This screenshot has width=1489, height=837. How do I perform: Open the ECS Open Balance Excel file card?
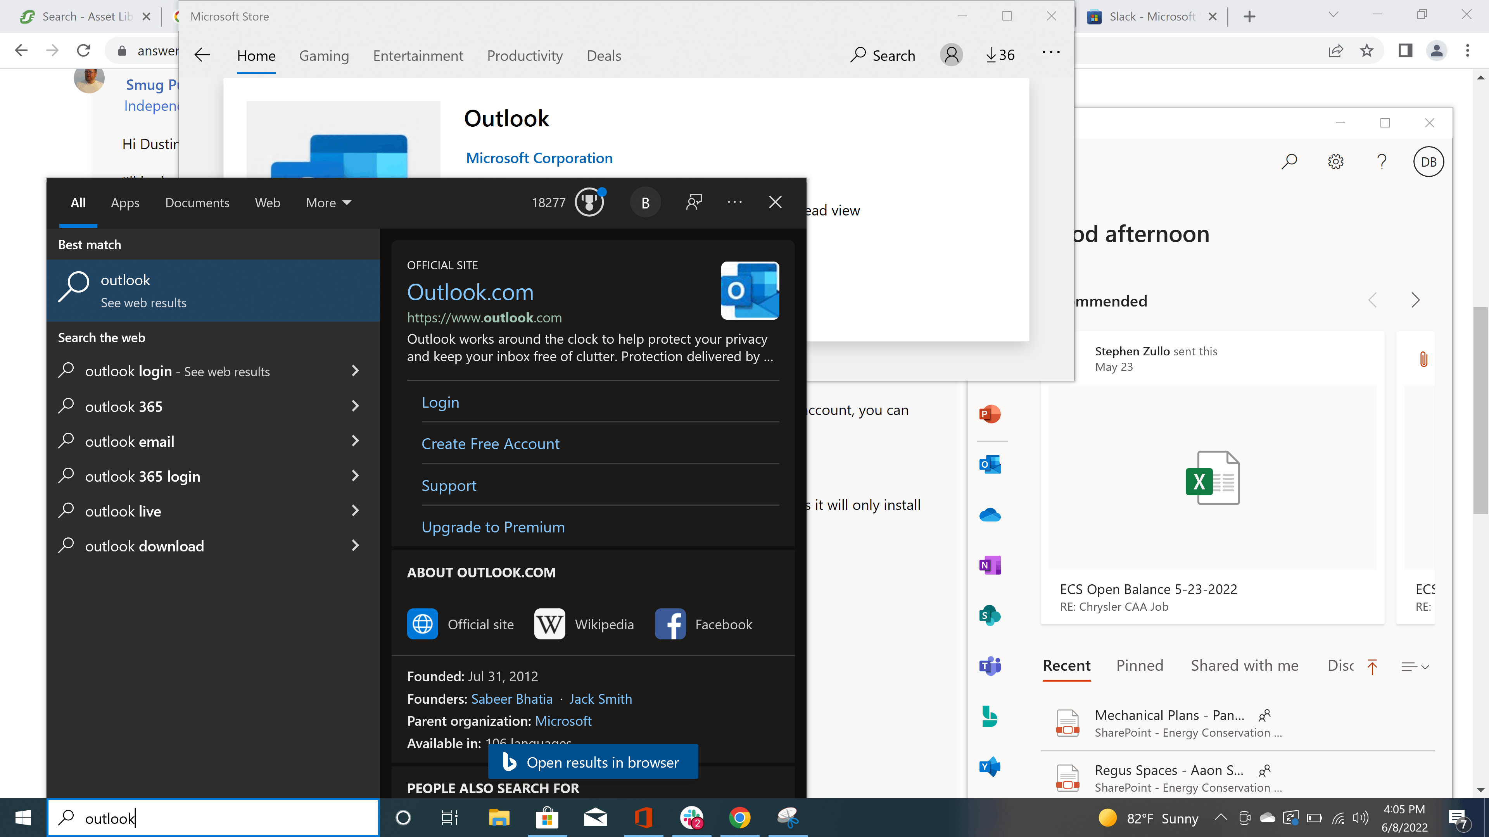pyautogui.click(x=1212, y=478)
